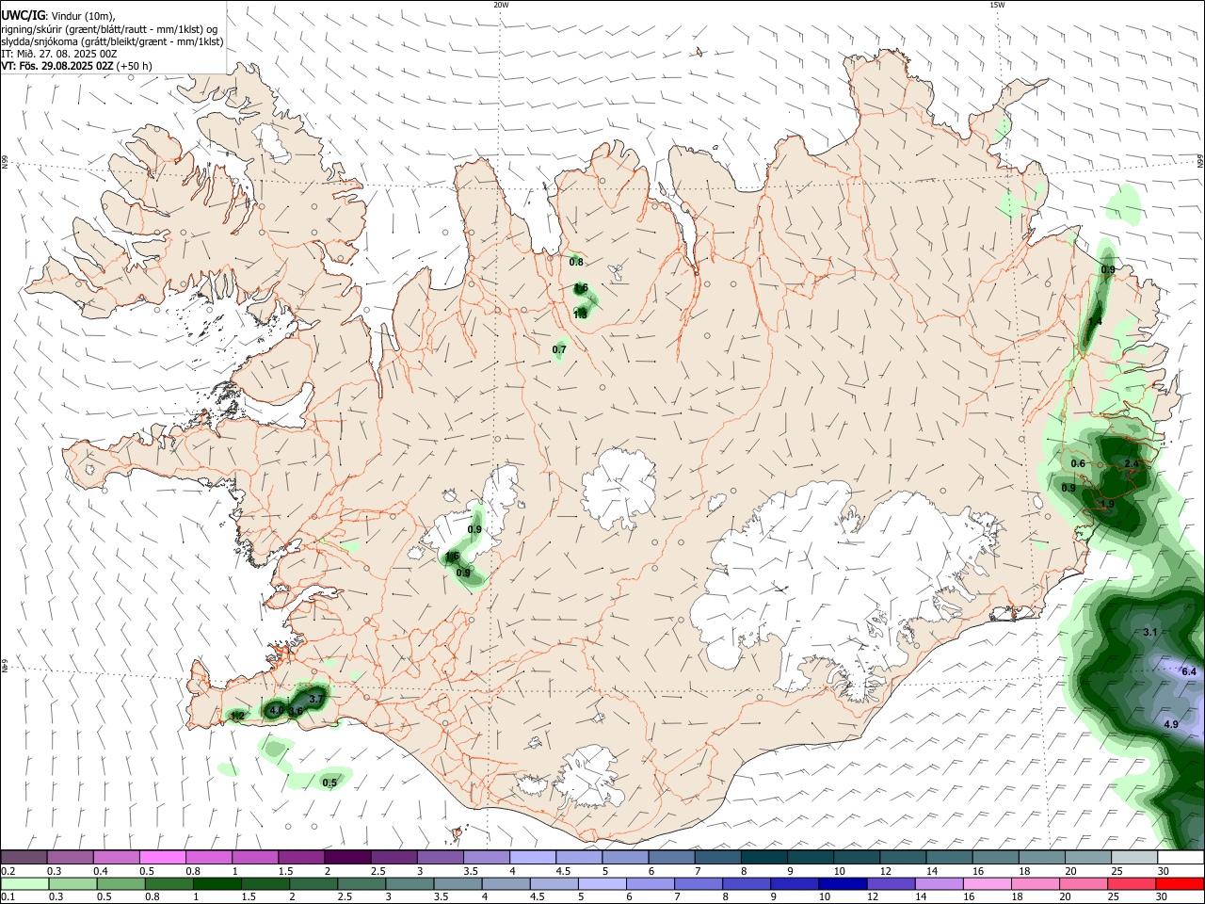Click the 'slydda/snjókoma' legend description line
The height and width of the screenshot is (904, 1205).
coord(112,41)
